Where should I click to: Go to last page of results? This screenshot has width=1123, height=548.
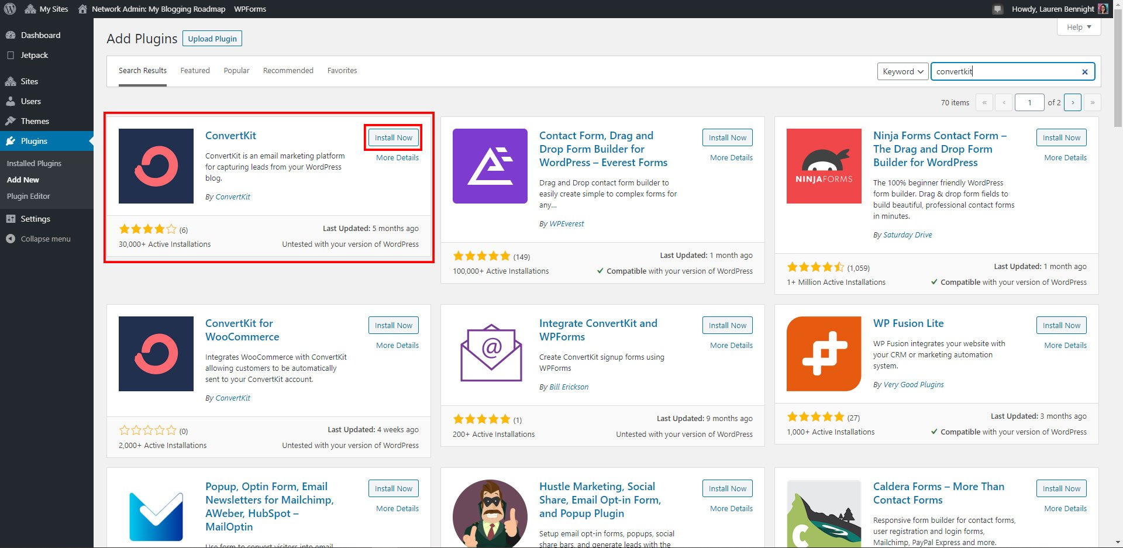1093,102
